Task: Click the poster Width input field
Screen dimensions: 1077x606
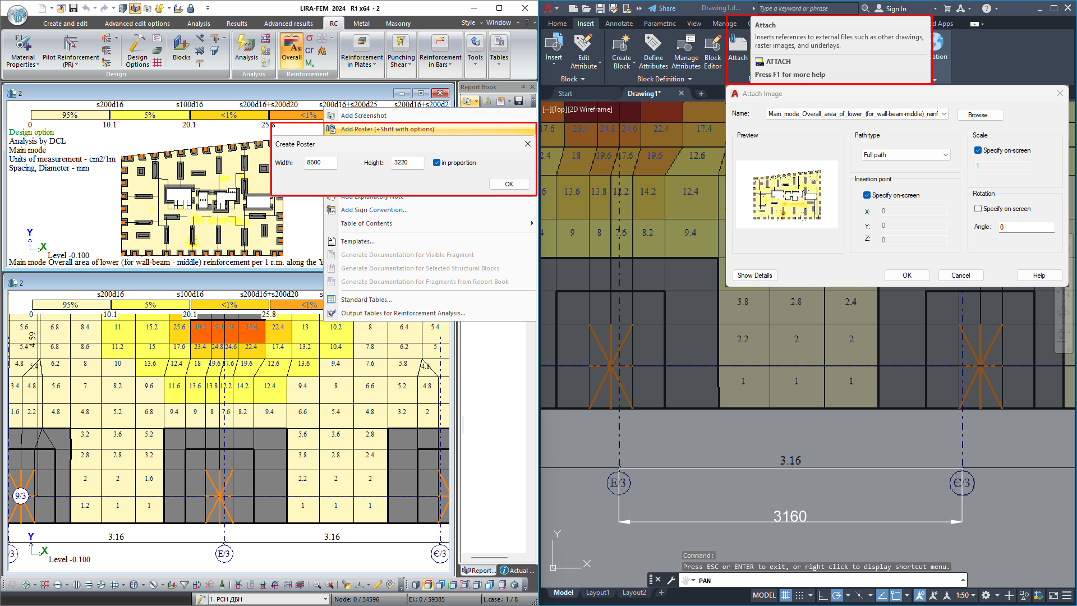Action: click(320, 163)
